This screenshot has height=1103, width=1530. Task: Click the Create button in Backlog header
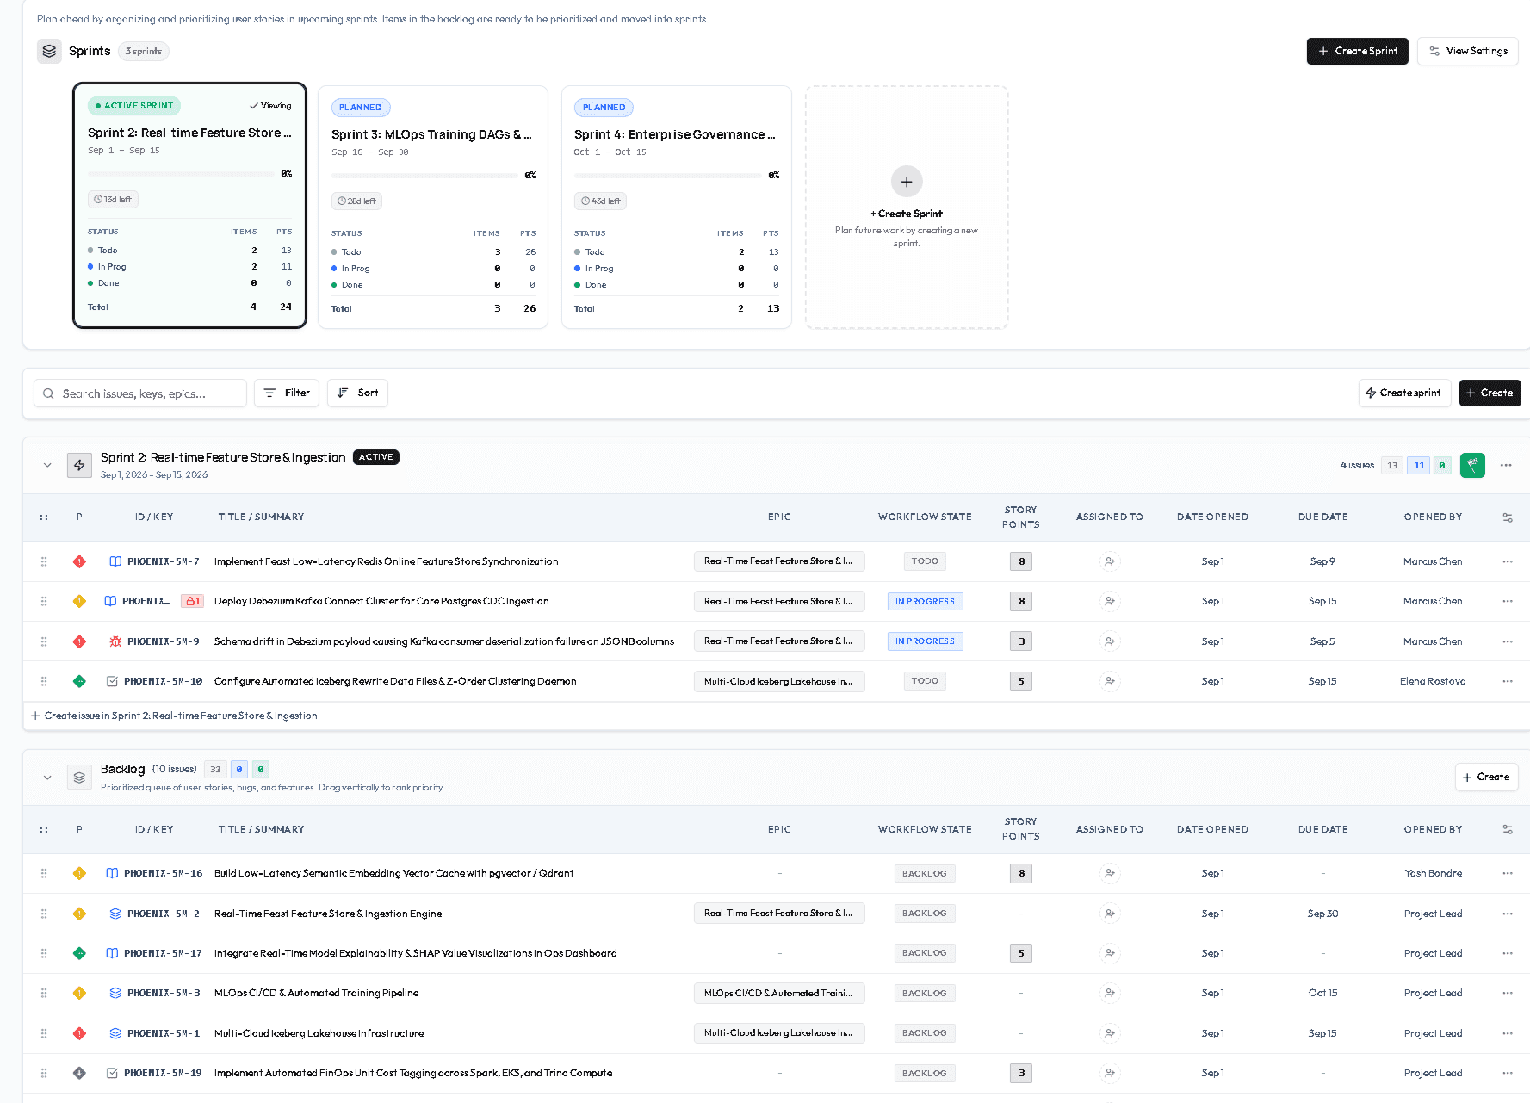pyautogui.click(x=1486, y=777)
